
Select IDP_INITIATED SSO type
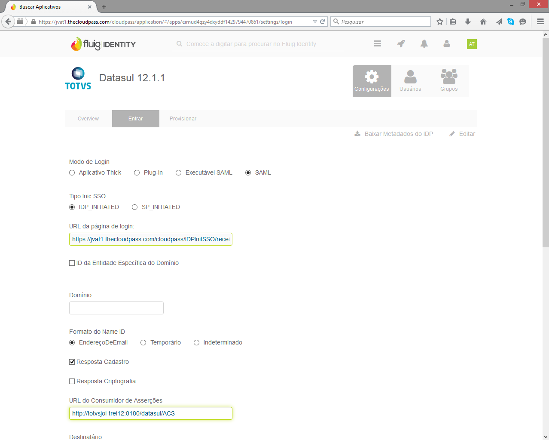(x=72, y=207)
